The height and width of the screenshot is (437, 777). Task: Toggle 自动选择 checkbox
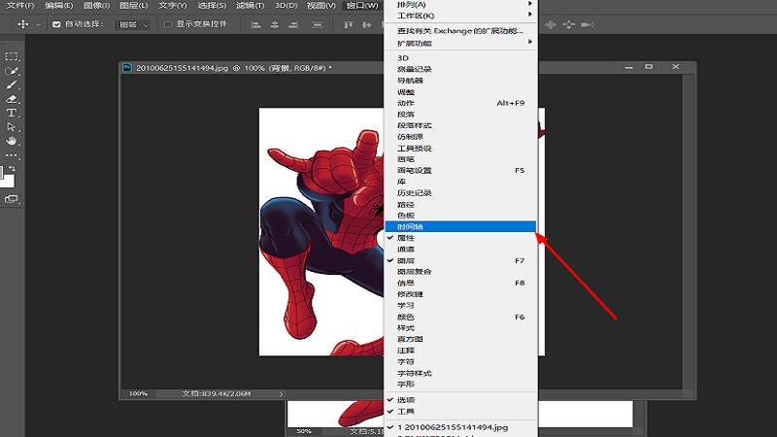tap(56, 24)
